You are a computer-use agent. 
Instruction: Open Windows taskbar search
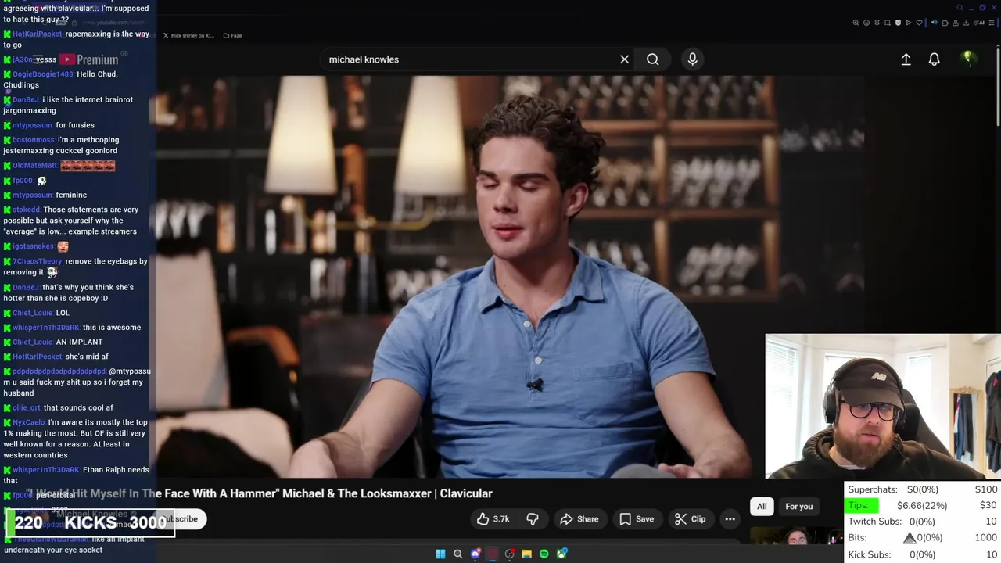tap(457, 554)
